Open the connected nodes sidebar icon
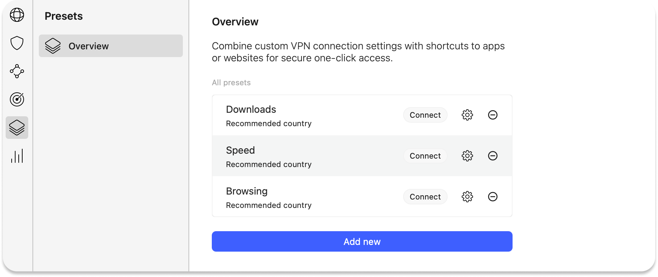 click(17, 71)
